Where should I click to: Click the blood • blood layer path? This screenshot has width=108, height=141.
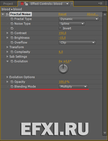pos(12,9)
